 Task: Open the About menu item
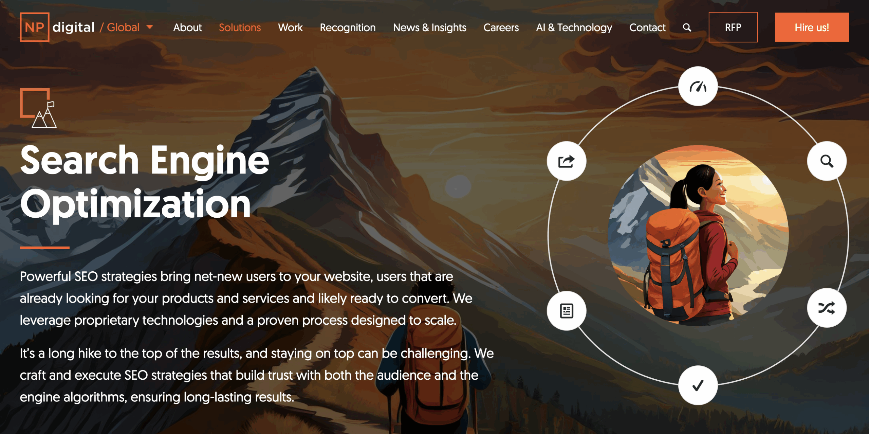point(187,28)
